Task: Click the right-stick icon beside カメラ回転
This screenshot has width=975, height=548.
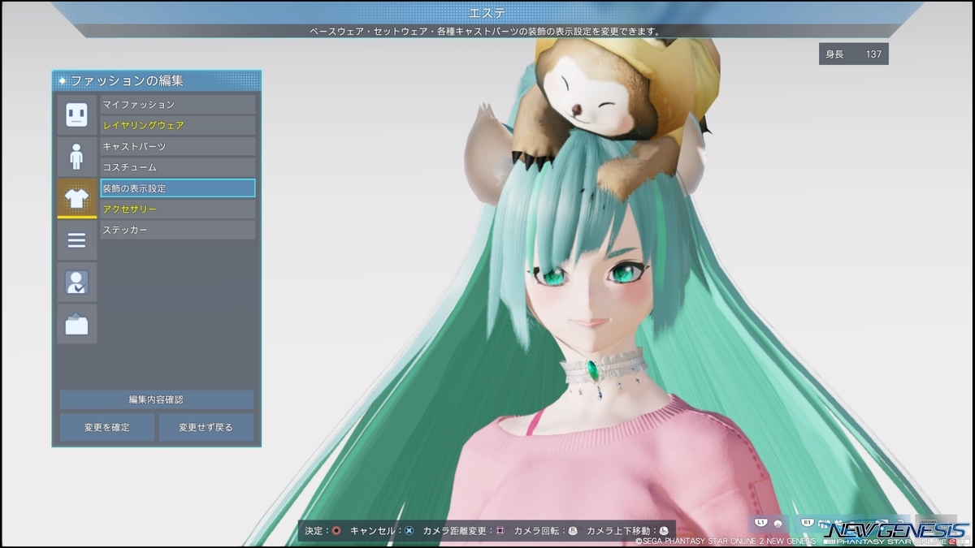Action: point(573,531)
